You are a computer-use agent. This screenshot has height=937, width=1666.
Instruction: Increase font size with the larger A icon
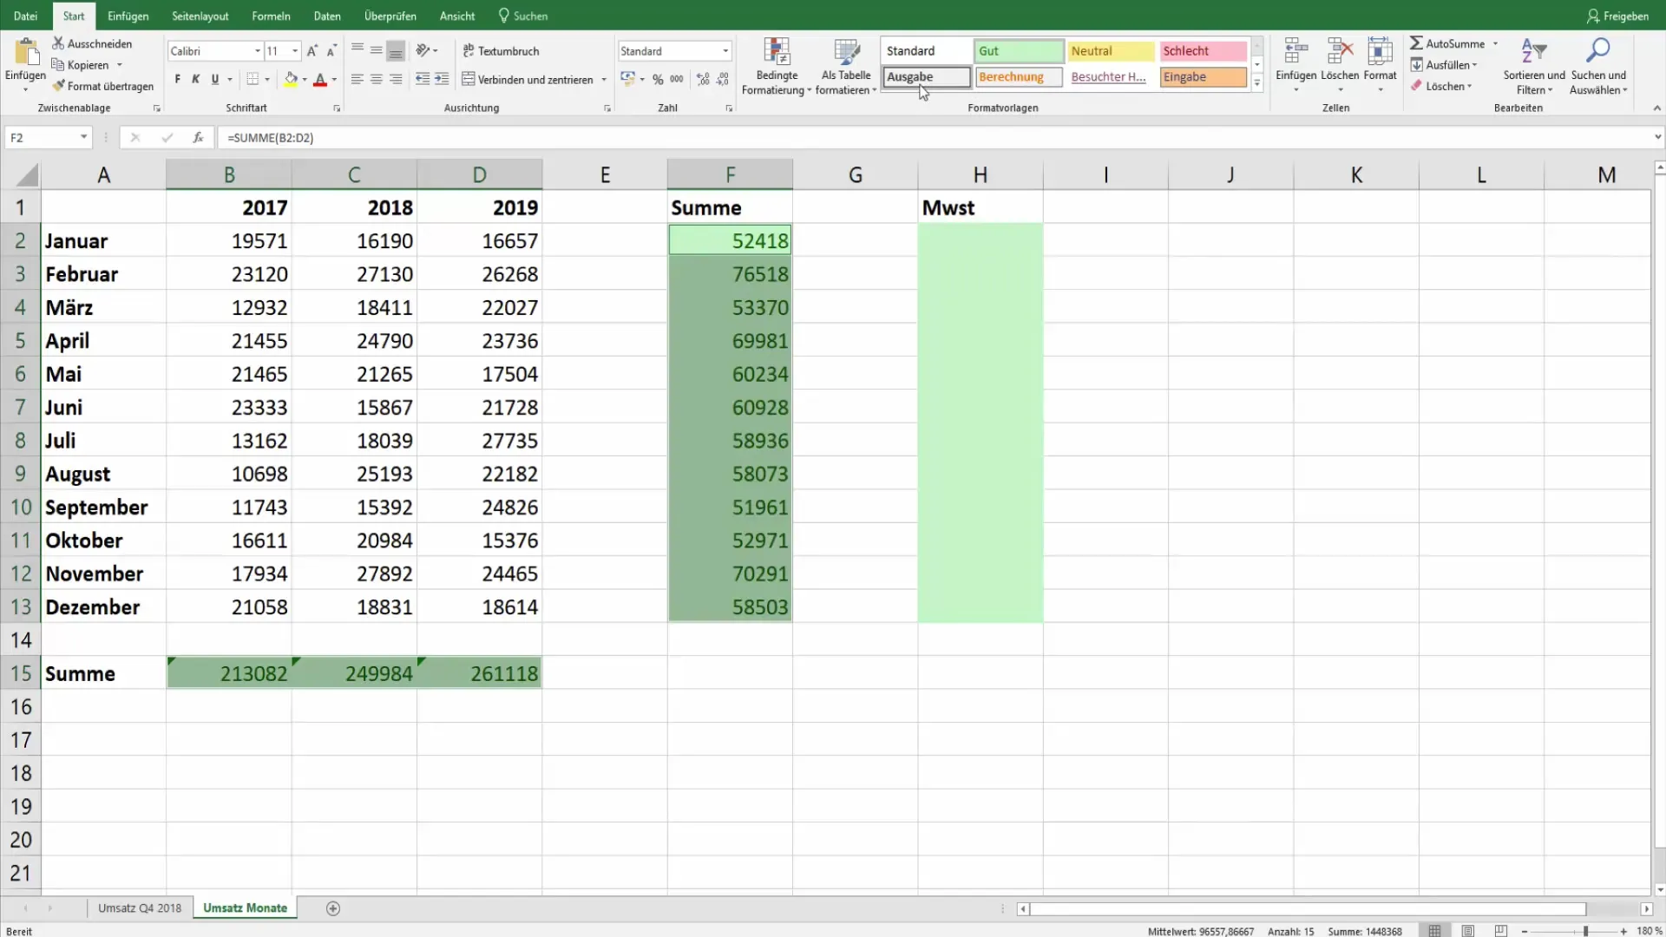click(x=312, y=51)
